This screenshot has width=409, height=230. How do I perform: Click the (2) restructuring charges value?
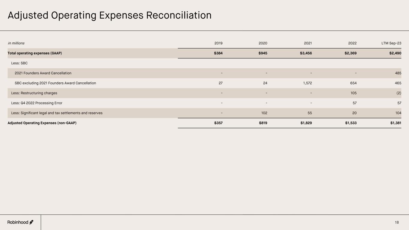[399, 93]
